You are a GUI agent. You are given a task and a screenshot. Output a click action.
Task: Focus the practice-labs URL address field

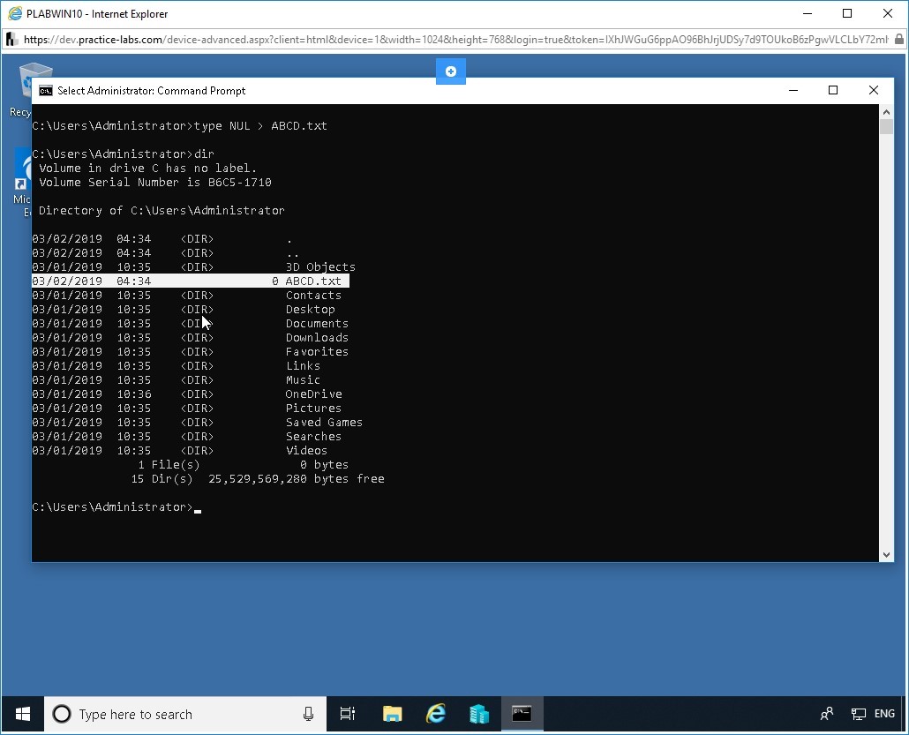tap(455, 40)
